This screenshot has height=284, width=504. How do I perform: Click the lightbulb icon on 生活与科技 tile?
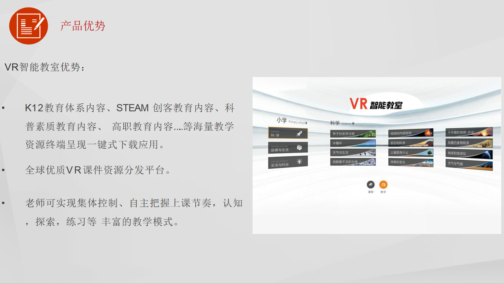[299, 162]
